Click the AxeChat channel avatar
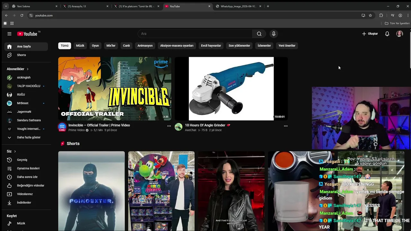This screenshot has height=231, width=411. coord(179,127)
